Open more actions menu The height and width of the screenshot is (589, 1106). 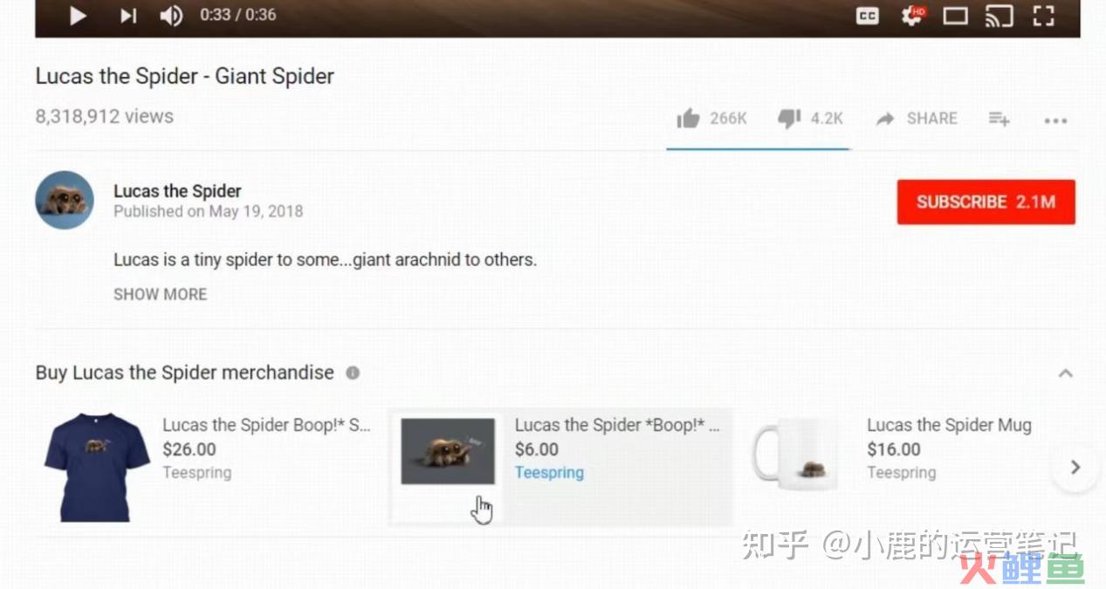coord(1055,120)
